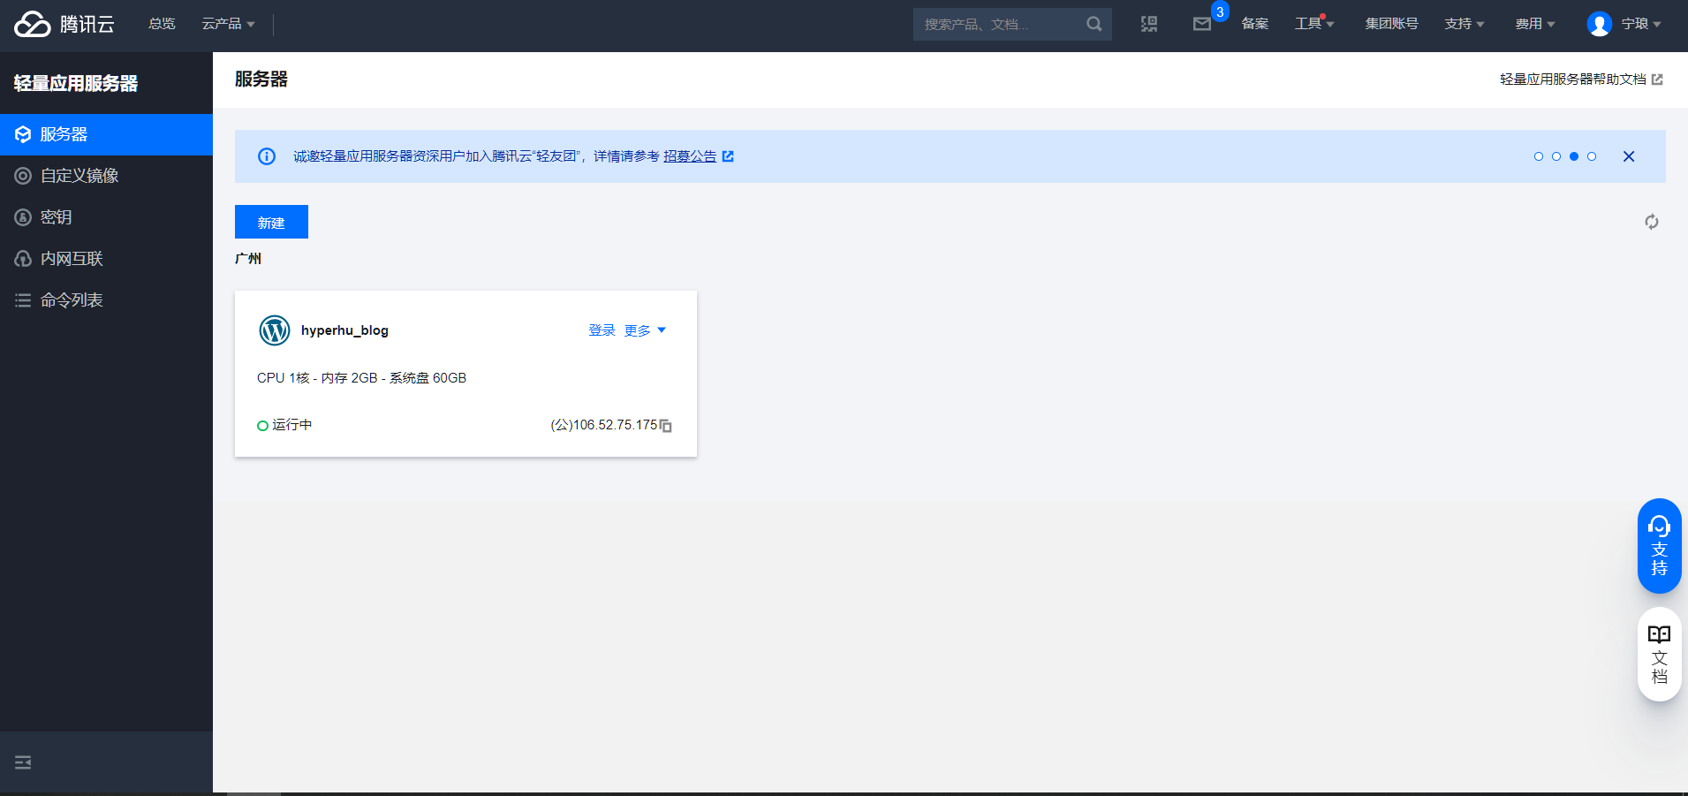1688x796 pixels.
Task: Open the 招募公告 link
Action: [690, 156]
